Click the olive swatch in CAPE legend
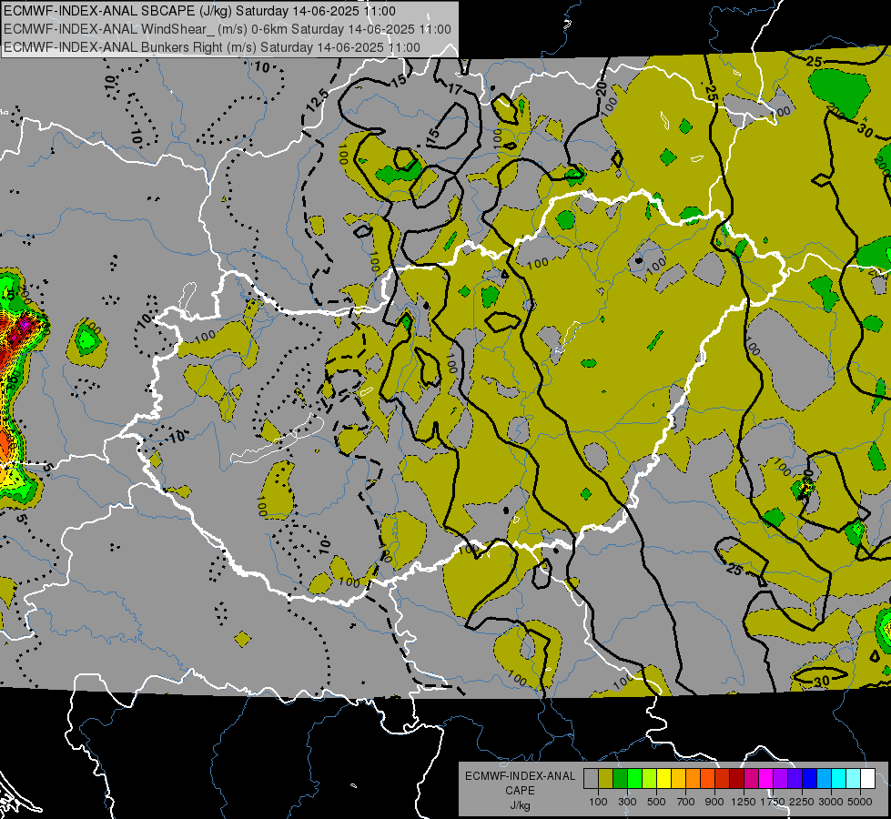 pyautogui.click(x=606, y=779)
